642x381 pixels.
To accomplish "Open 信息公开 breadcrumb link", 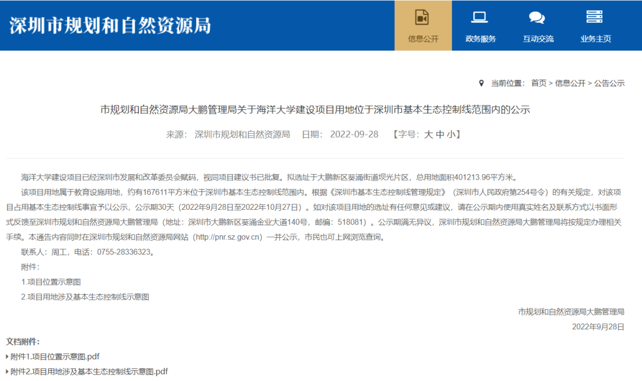I will coord(570,83).
